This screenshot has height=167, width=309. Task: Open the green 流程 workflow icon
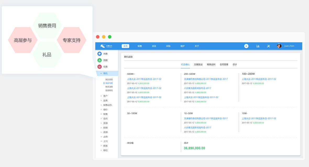[x=100, y=60]
